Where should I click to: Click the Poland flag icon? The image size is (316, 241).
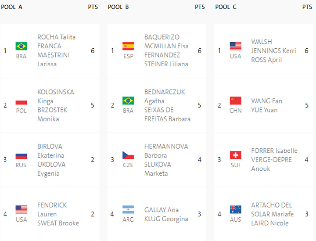tap(21, 101)
